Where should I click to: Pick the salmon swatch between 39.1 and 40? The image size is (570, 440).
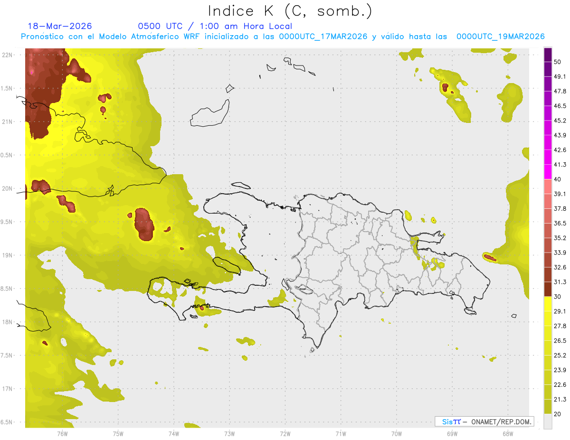[548, 187]
